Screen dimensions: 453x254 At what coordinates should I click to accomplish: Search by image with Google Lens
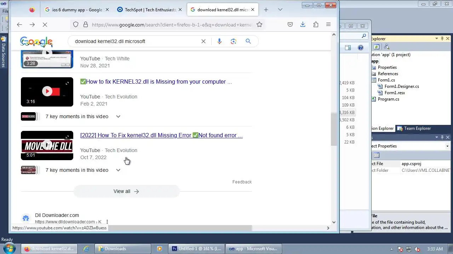click(x=233, y=41)
